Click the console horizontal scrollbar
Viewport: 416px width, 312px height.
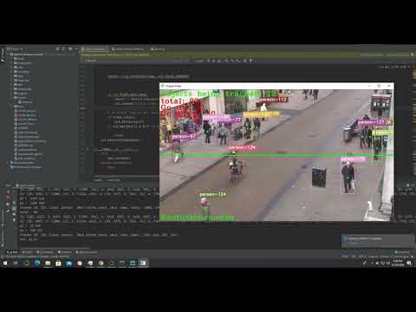tap(55, 248)
